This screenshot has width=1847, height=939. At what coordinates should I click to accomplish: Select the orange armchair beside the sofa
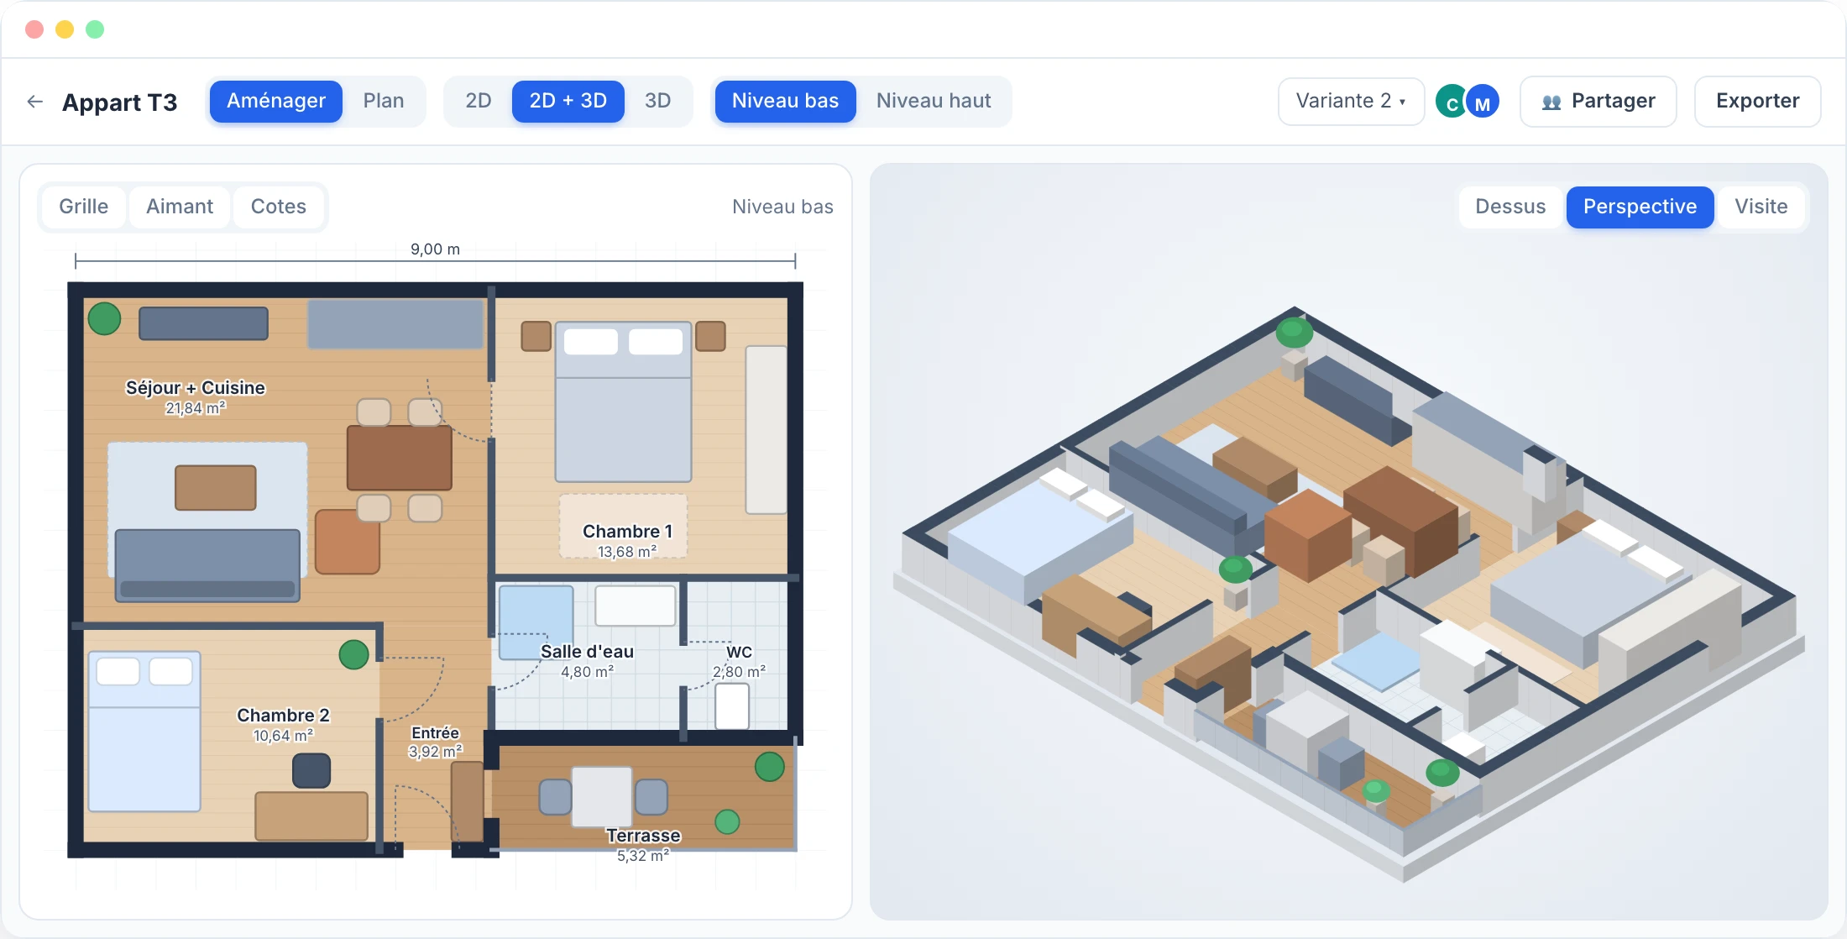point(348,542)
